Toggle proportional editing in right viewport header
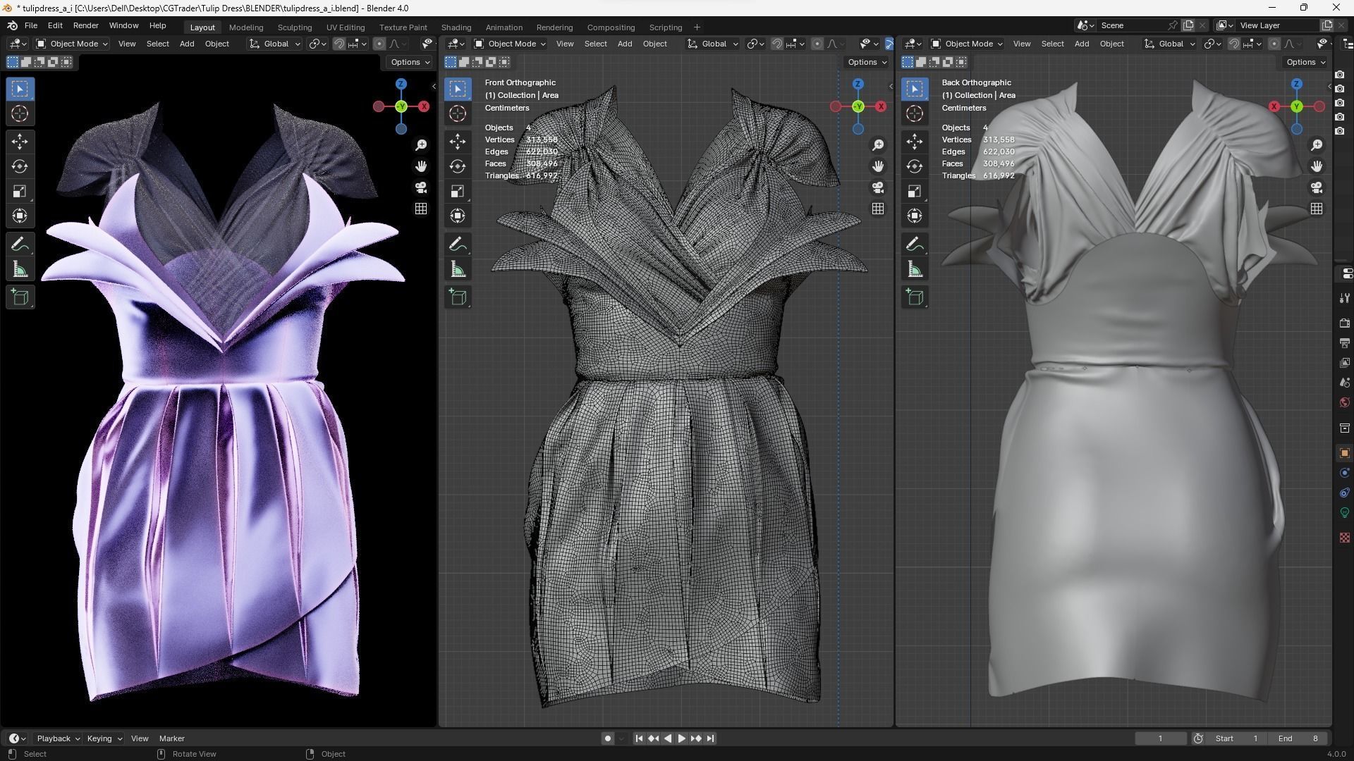The width and height of the screenshot is (1354, 761). (x=1274, y=44)
